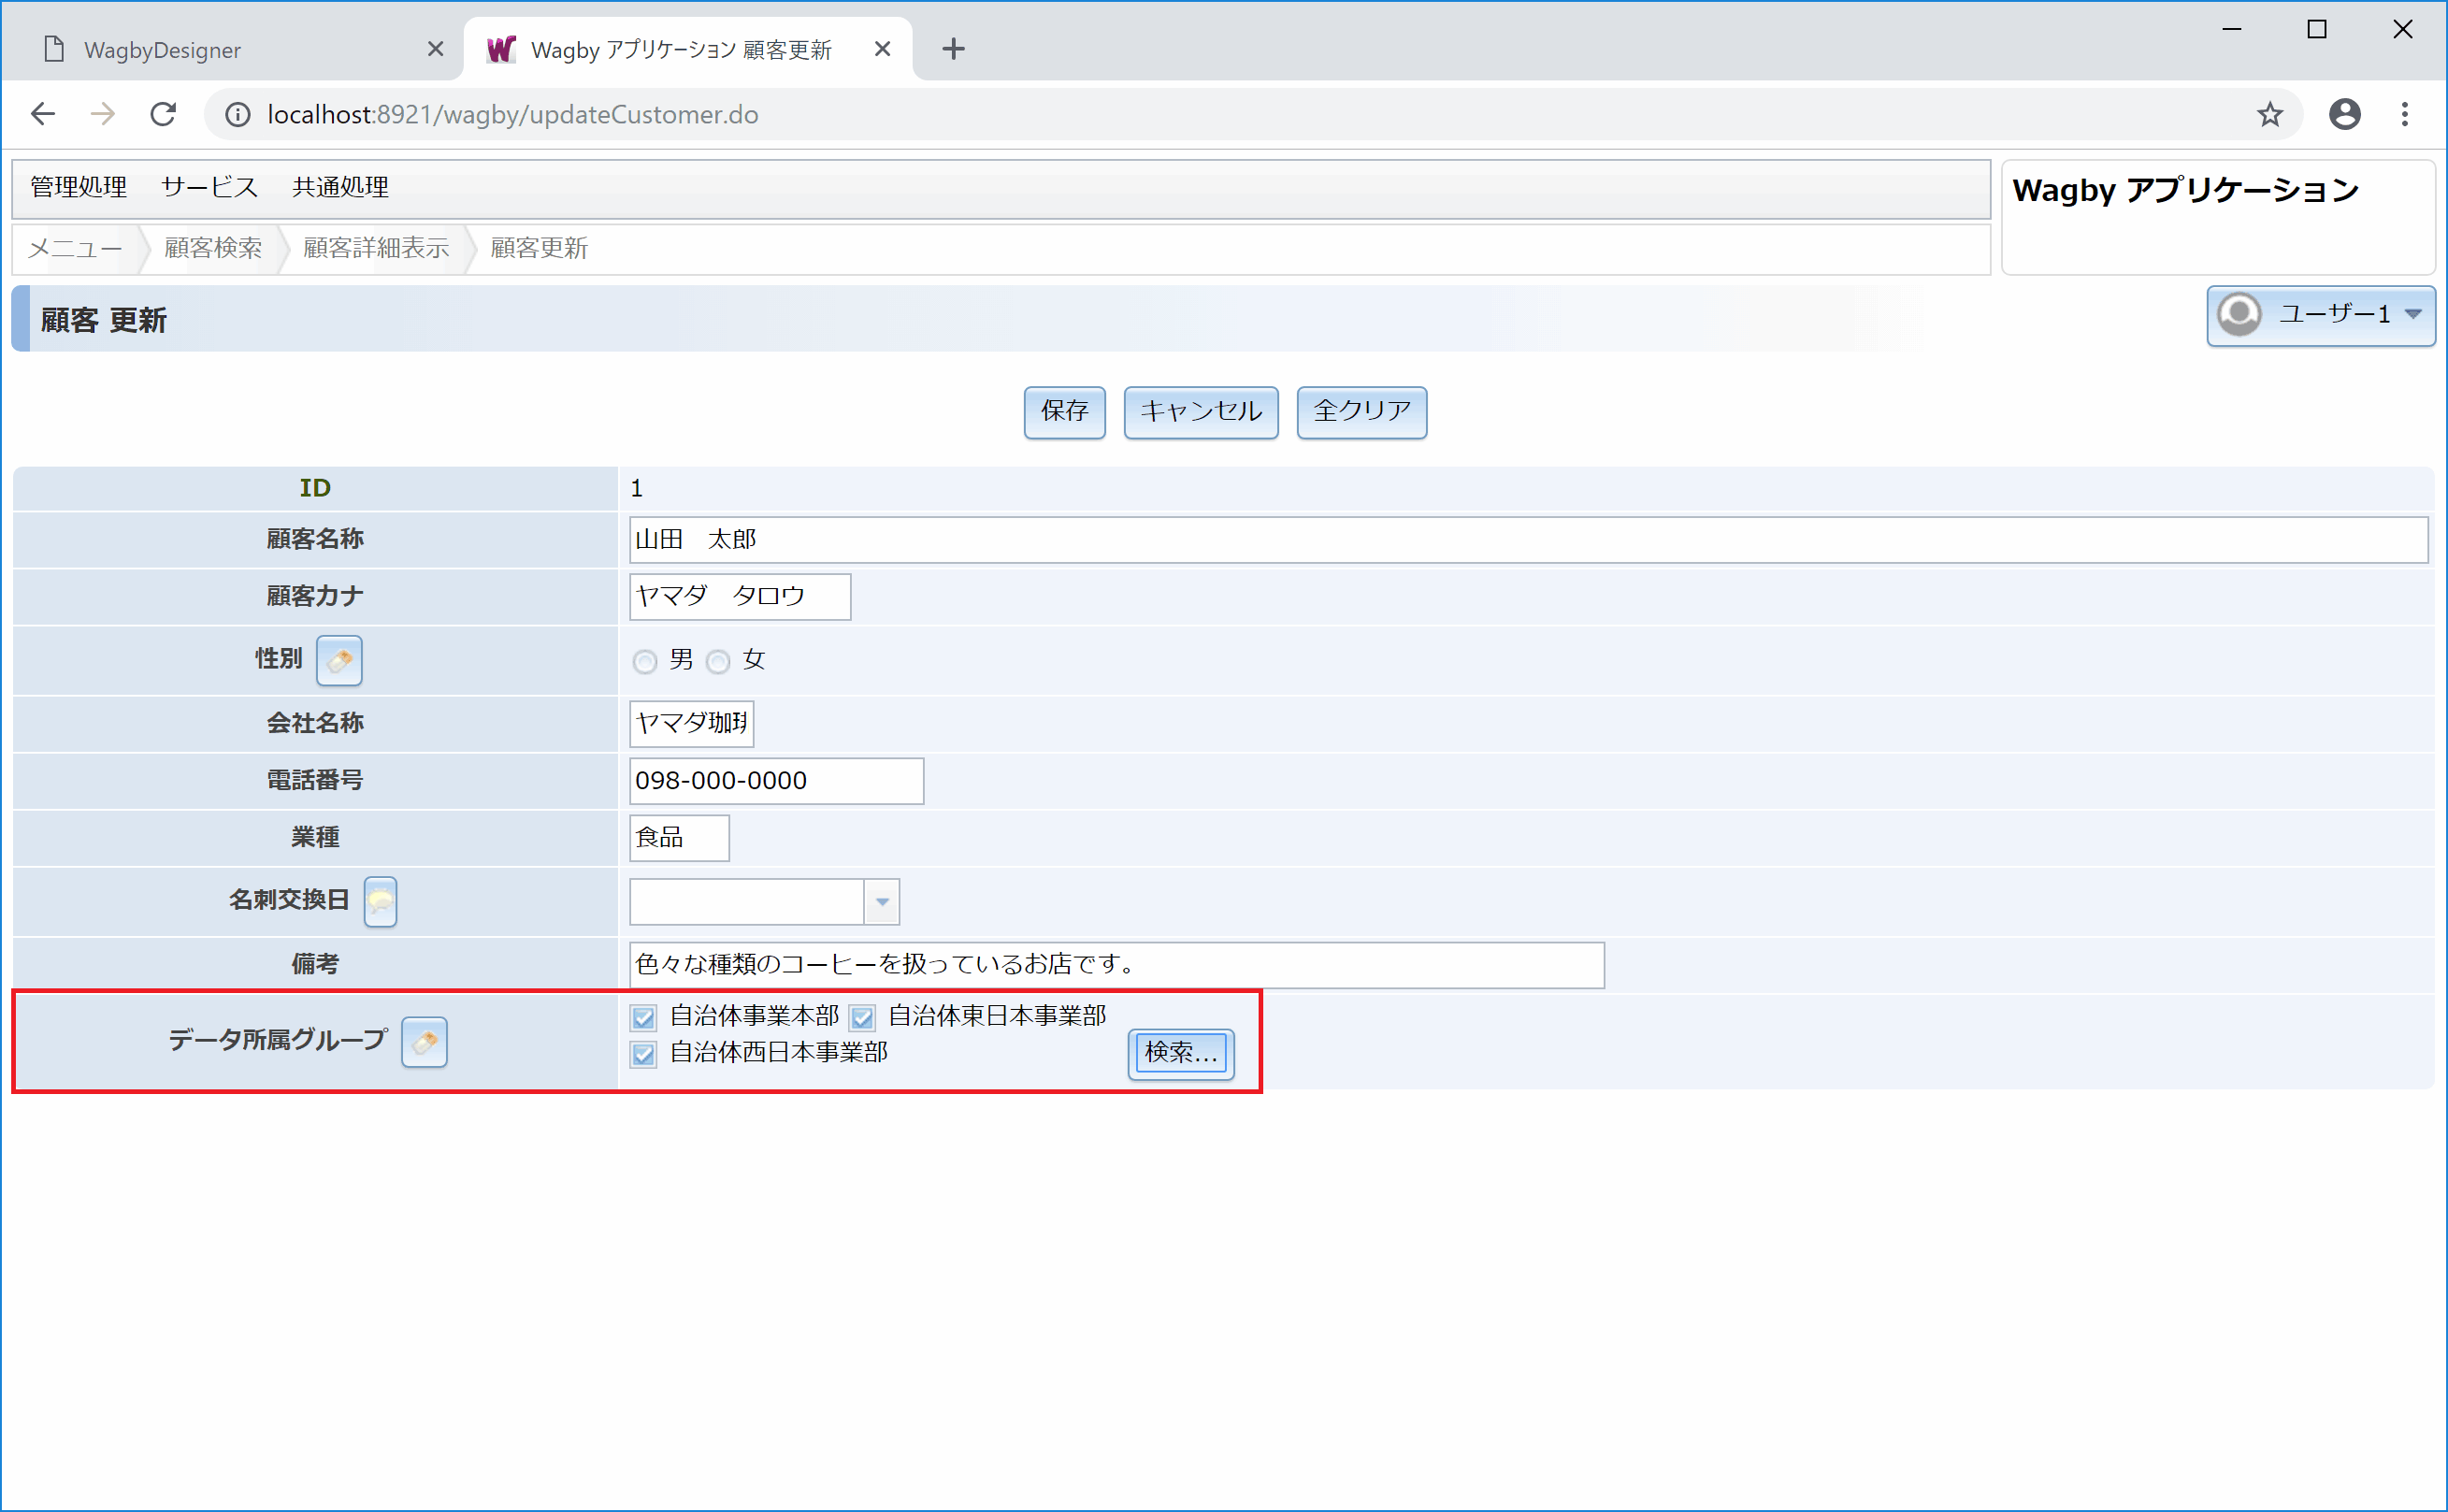Click the 顧客カナ input field
The image size is (2448, 1512).
pyautogui.click(x=740, y=597)
